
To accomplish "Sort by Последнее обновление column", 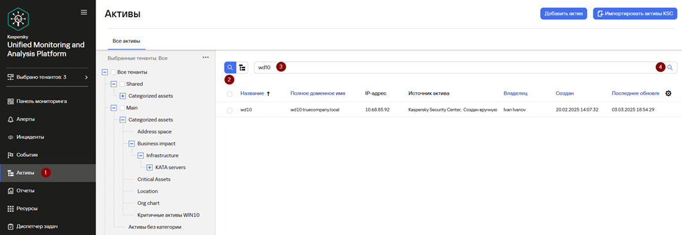I will (635, 93).
